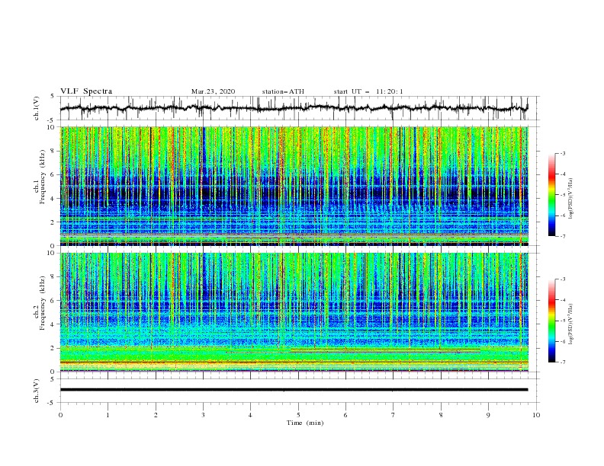Click the "-7" tick on the lower color bar

tap(563, 362)
